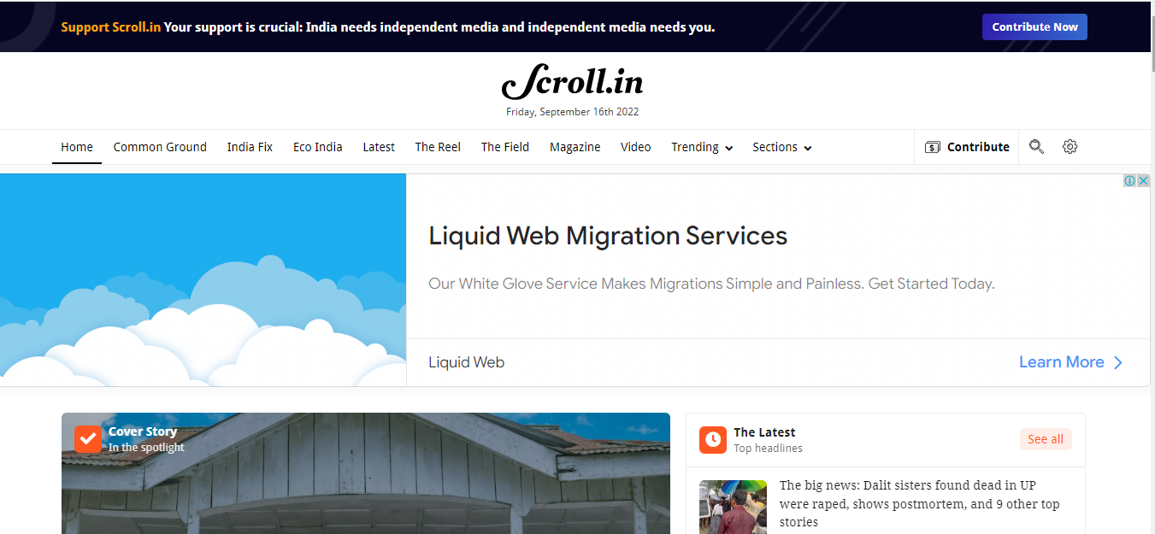This screenshot has height=534, width=1155.
Task: Click See all latest headlines
Action: tap(1046, 439)
